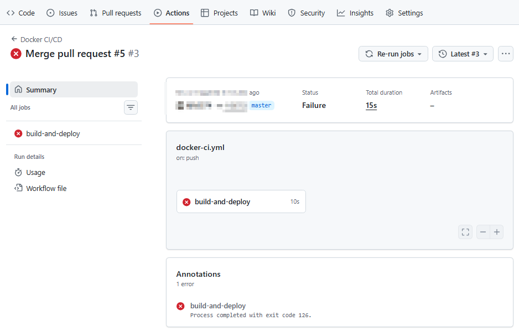Select the Actions tab
This screenshot has width=519, height=336.
pyautogui.click(x=172, y=13)
